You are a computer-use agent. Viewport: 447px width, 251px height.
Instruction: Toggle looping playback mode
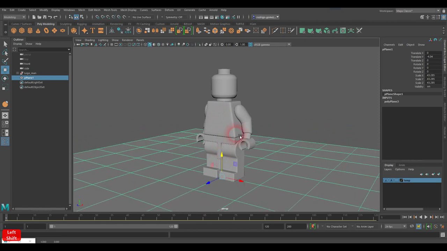pos(412,227)
